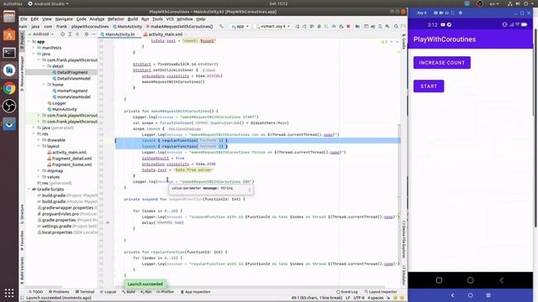538x302 pixels.
Task: Expand the drawable folder
Action: click(x=39, y=140)
